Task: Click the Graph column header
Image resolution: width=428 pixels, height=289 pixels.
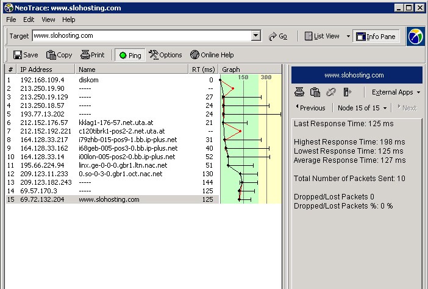Action: coord(250,70)
